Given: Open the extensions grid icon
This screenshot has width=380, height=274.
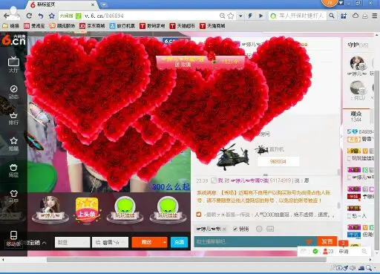Looking at the screenshot, I should point(344,16).
